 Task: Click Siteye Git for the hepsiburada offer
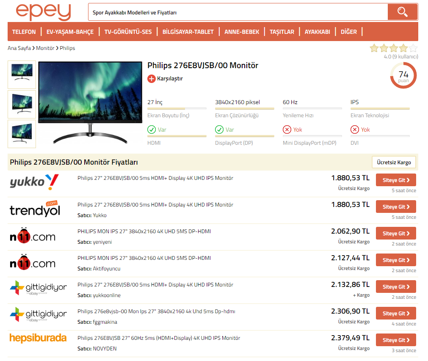[396, 340]
